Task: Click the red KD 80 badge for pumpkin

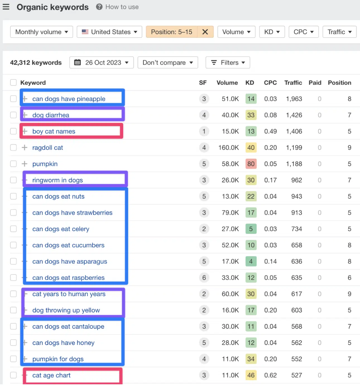Action: click(x=251, y=164)
